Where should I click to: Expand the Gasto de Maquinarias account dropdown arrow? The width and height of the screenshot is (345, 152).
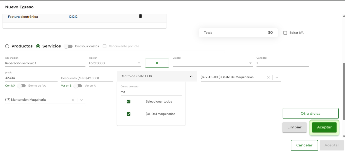(x=277, y=77)
